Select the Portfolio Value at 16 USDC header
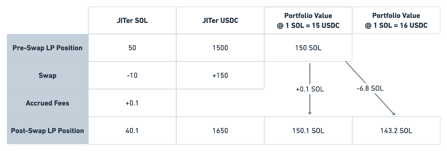 coord(396,21)
